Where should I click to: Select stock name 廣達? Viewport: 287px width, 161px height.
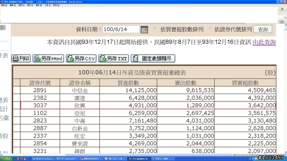[x=80, y=98]
